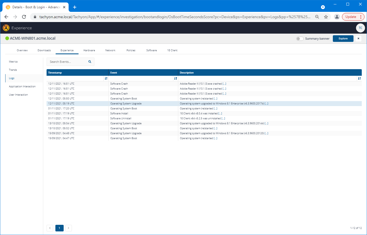The width and height of the screenshot is (367, 235).
Task: Sort by the Event column sort icon
Action: [x=176, y=79]
